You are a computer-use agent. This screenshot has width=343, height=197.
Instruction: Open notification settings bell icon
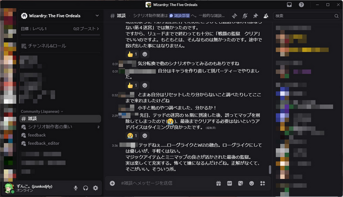(x=245, y=15)
